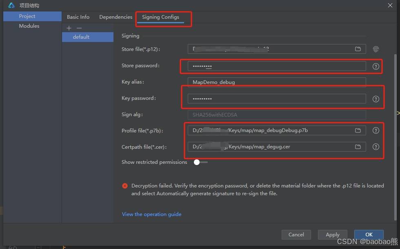Click help icon beside Profile file field
This screenshot has height=249, width=400.
[x=376, y=130]
